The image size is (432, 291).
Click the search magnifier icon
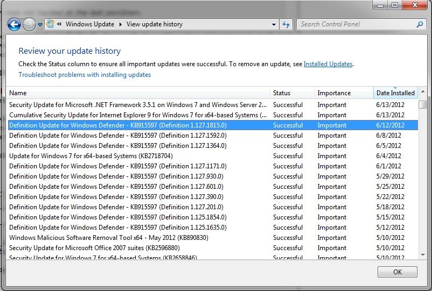[420, 24]
